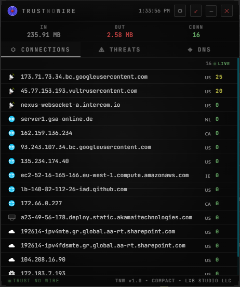Click cloud icon for 192614-ipv4mte sharepoint row
The image size is (240, 287).
(x=11, y=232)
